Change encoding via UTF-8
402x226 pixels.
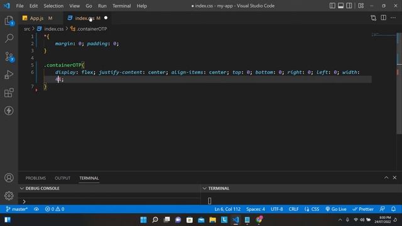[x=277, y=209]
